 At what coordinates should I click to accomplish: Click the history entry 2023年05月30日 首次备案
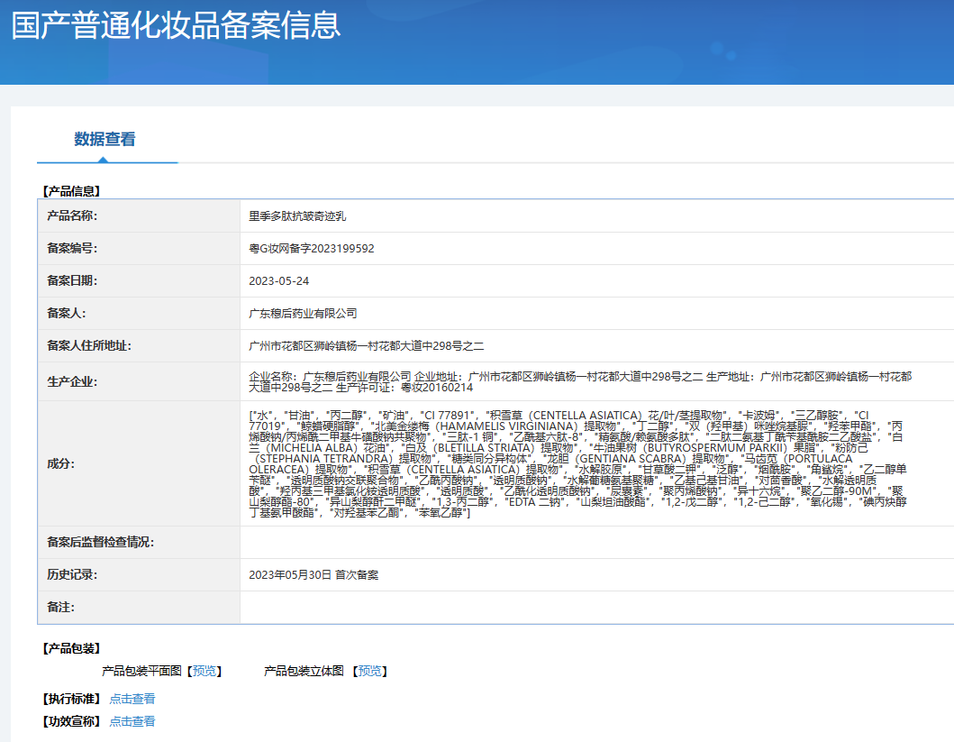313,575
